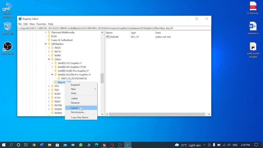The image size is (263, 148).
Task: Expand the NV25 key
Action: pos(49,48)
